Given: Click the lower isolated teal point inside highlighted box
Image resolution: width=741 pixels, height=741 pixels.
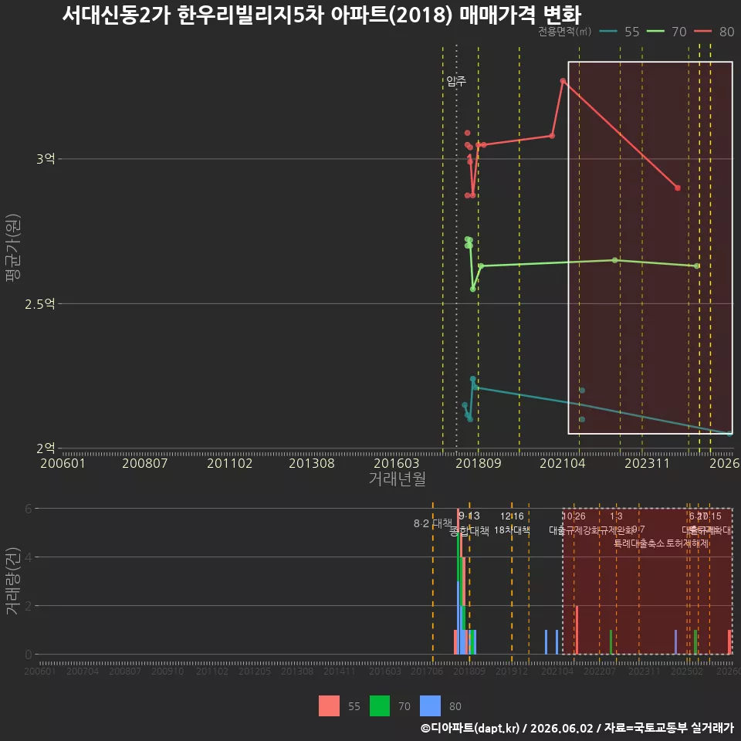Looking at the screenshot, I should [582, 419].
